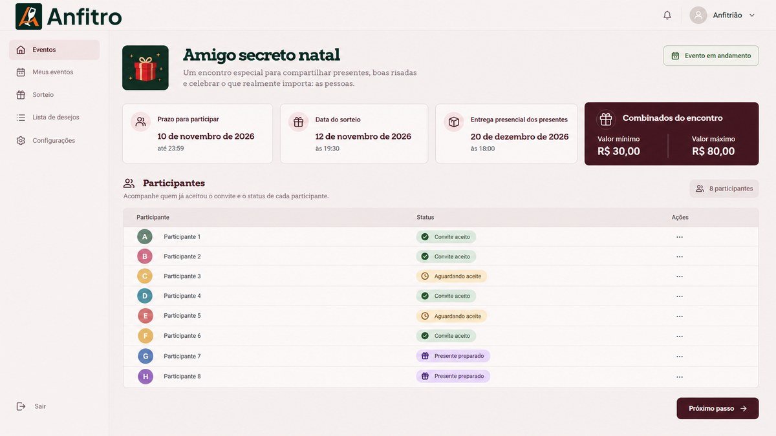The image size is (776, 436).
Task: Click the list icon beside Lista de desejos
Action: tap(21, 118)
